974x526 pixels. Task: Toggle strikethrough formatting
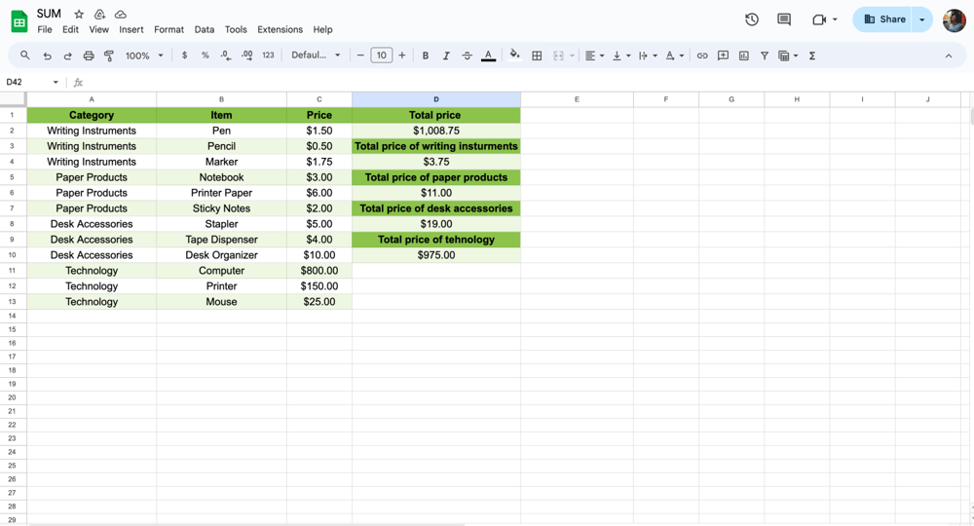click(x=467, y=56)
